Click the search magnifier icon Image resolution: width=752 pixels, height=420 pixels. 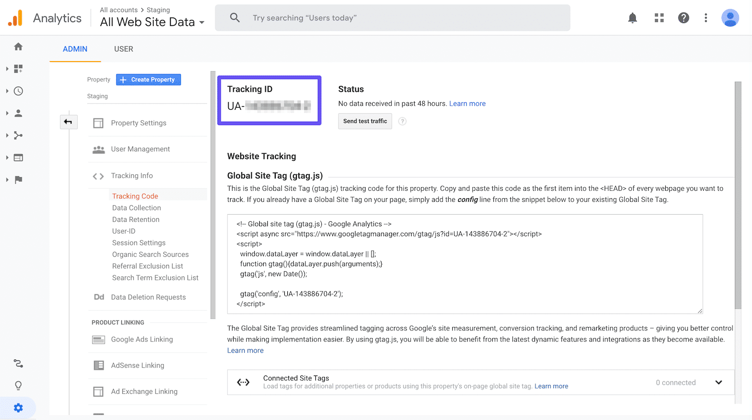[x=235, y=17]
